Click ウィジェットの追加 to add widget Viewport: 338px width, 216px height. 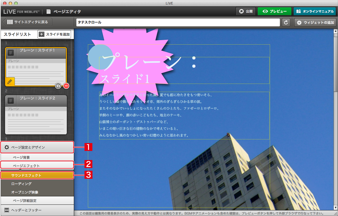click(316, 22)
